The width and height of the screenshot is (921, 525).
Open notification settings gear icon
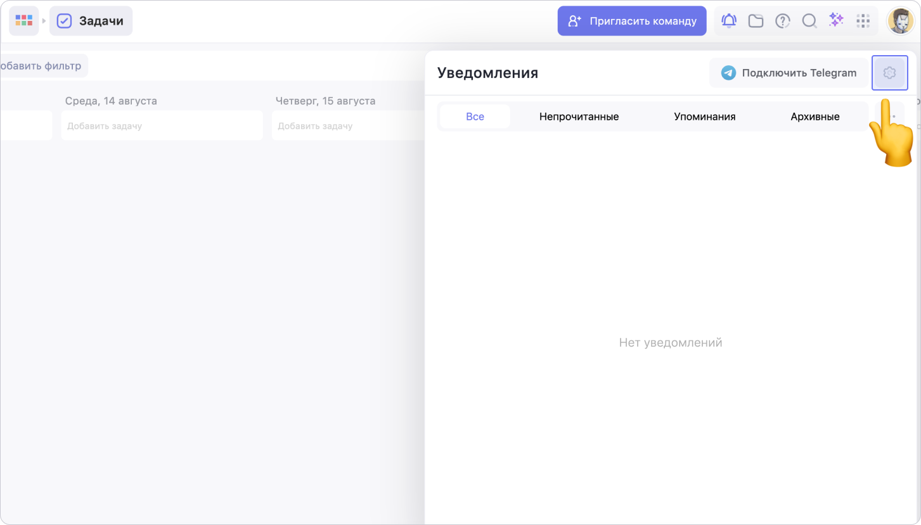(889, 73)
